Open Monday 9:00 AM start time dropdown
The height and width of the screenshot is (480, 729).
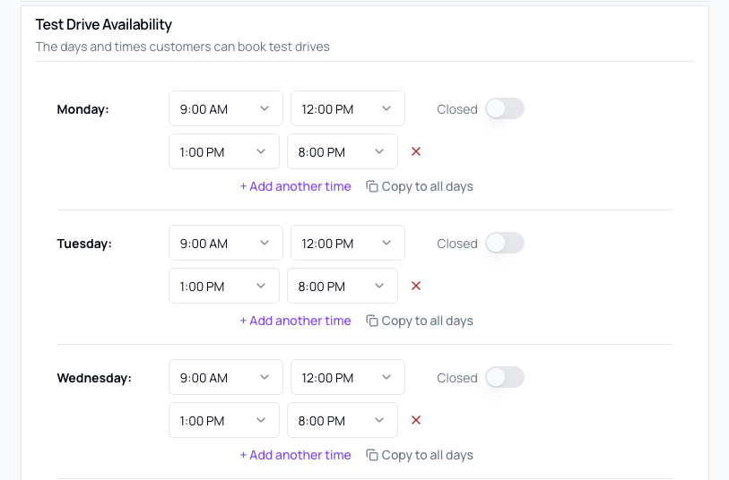point(226,108)
